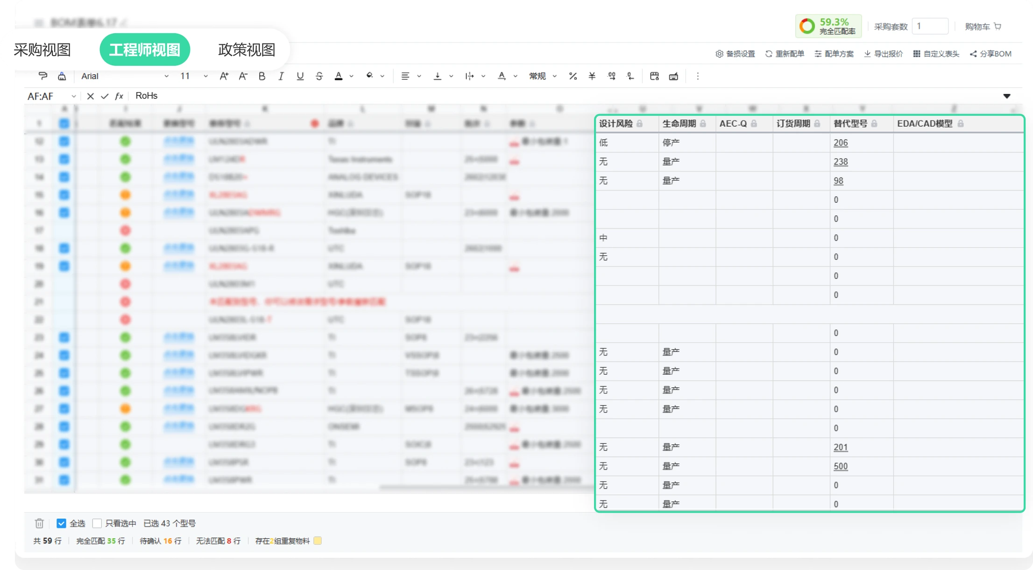Toggle strikethrough formatting
This screenshot has width=1033, height=570.
319,76
